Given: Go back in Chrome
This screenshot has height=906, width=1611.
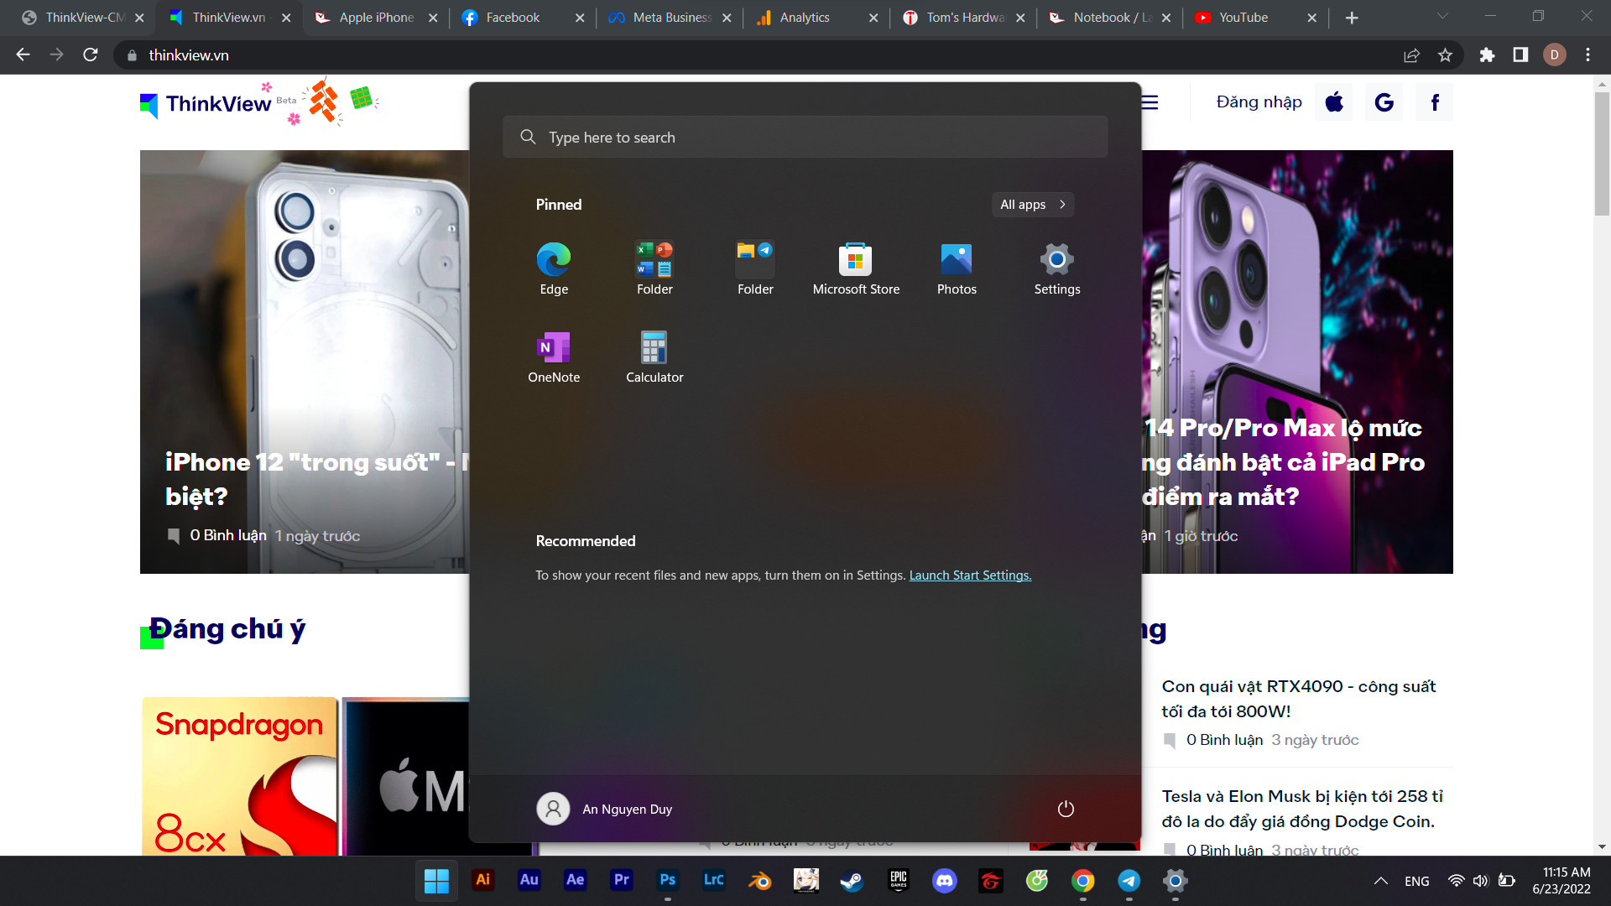Looking at the screenshot, I should point(23,55).
